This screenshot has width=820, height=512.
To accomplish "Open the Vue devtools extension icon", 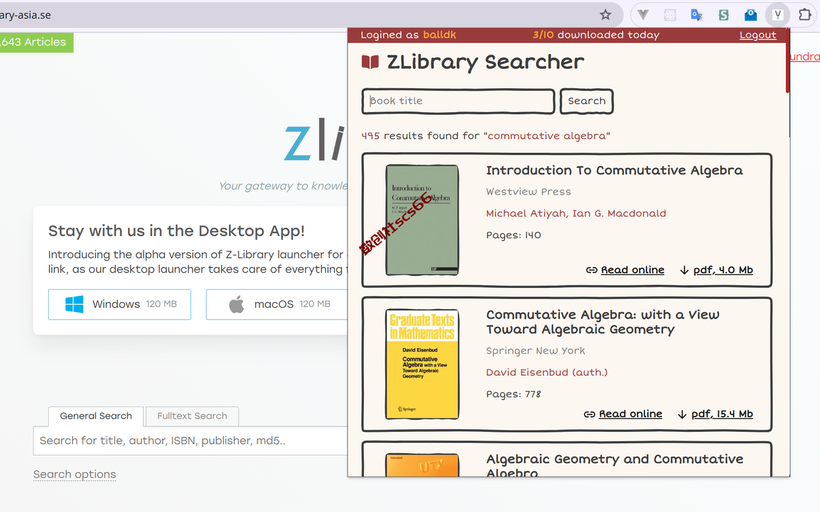I will pos(643,15).
